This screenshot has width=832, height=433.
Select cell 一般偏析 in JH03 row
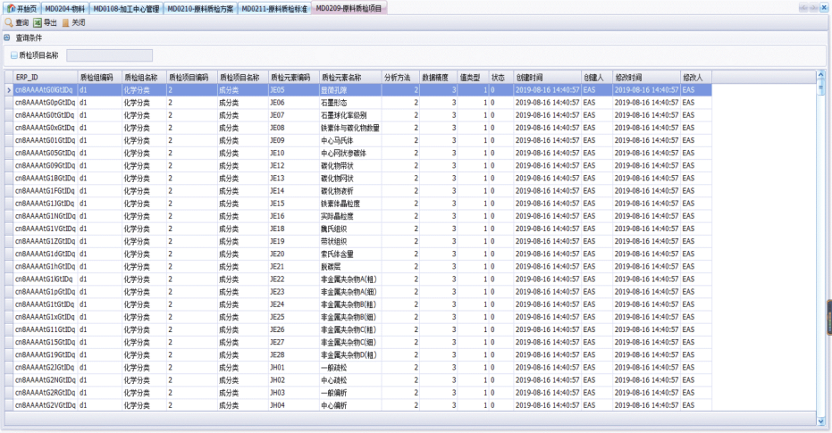click(350, 393)
